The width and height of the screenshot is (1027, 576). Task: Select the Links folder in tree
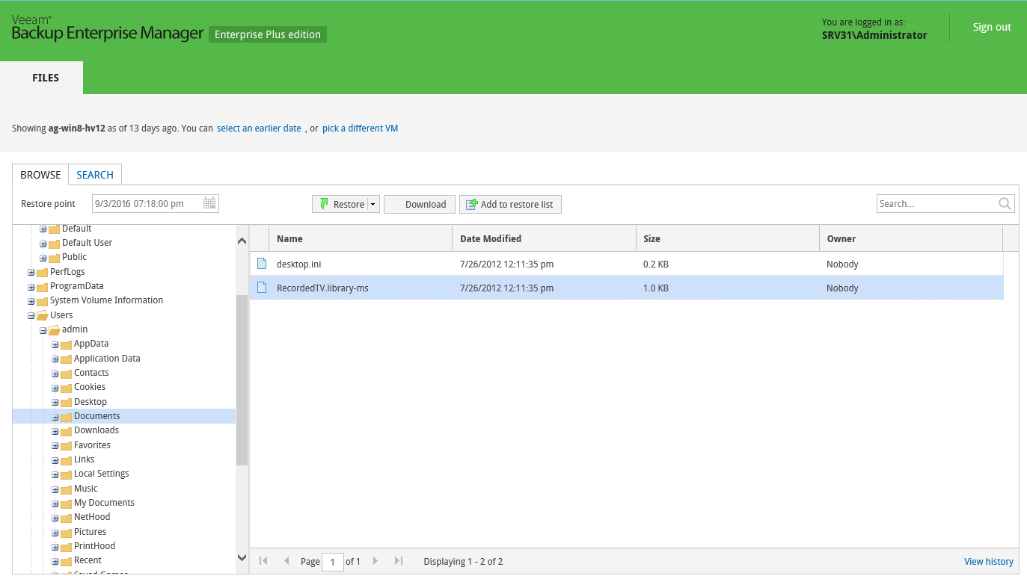click(x=85, y=459)
